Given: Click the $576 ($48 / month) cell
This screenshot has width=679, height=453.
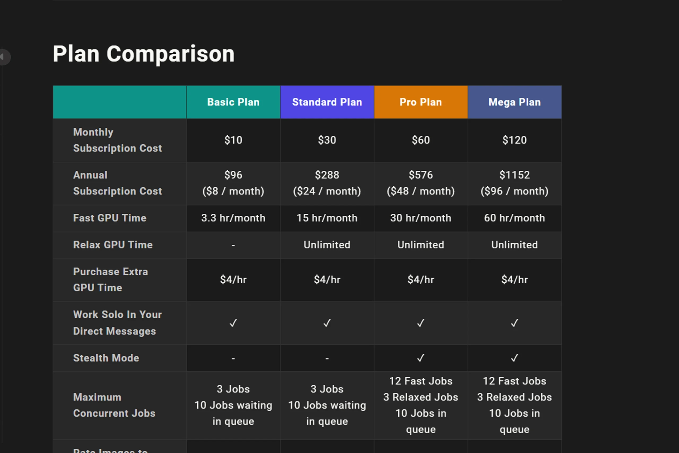Looking at the screenshot, I should point(421,183).
